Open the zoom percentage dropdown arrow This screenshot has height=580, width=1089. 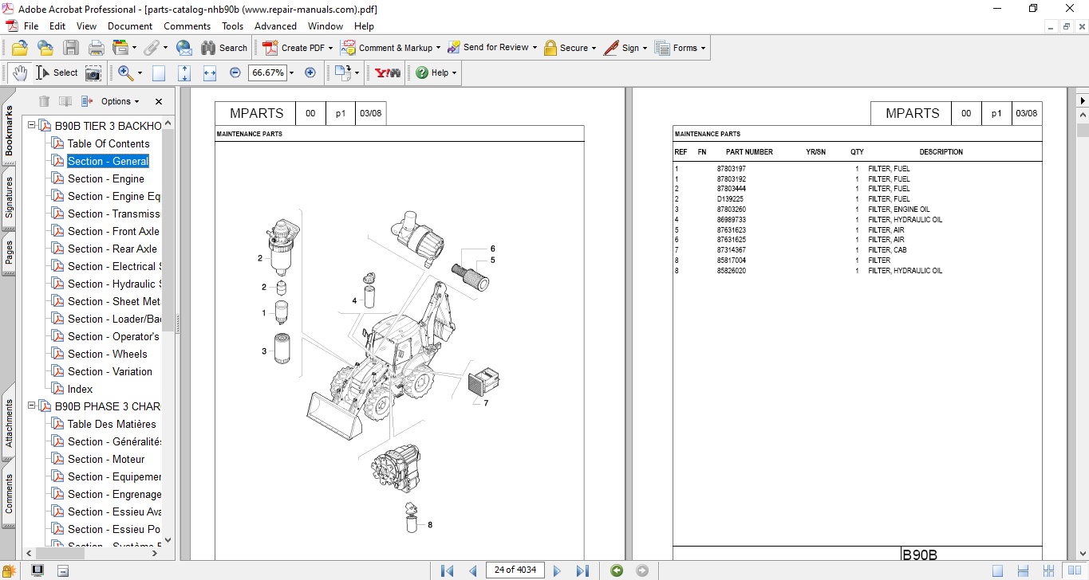click(291, 72)
